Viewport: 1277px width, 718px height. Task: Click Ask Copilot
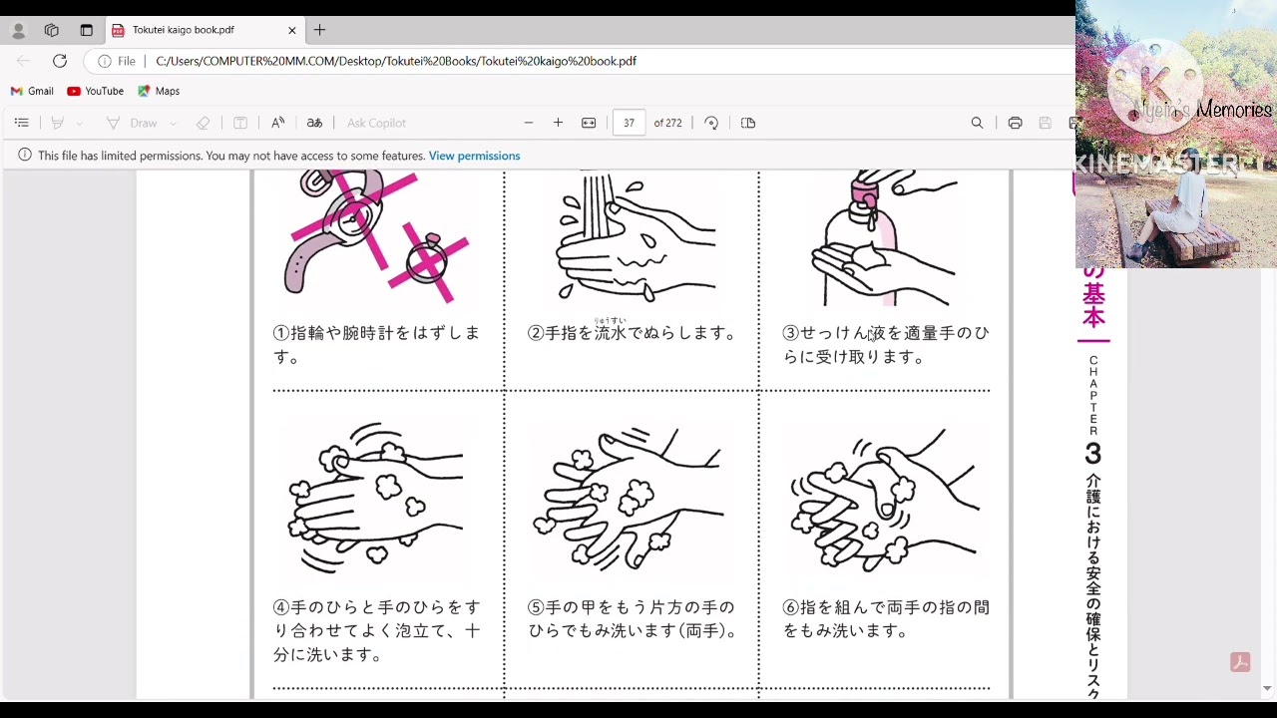coord(376,123)
